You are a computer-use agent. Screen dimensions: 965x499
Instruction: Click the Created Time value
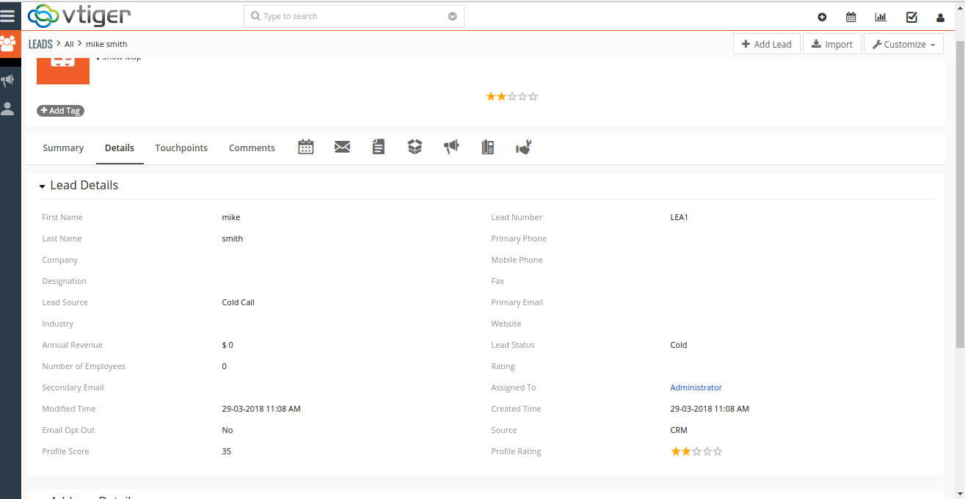pos(710,409)
